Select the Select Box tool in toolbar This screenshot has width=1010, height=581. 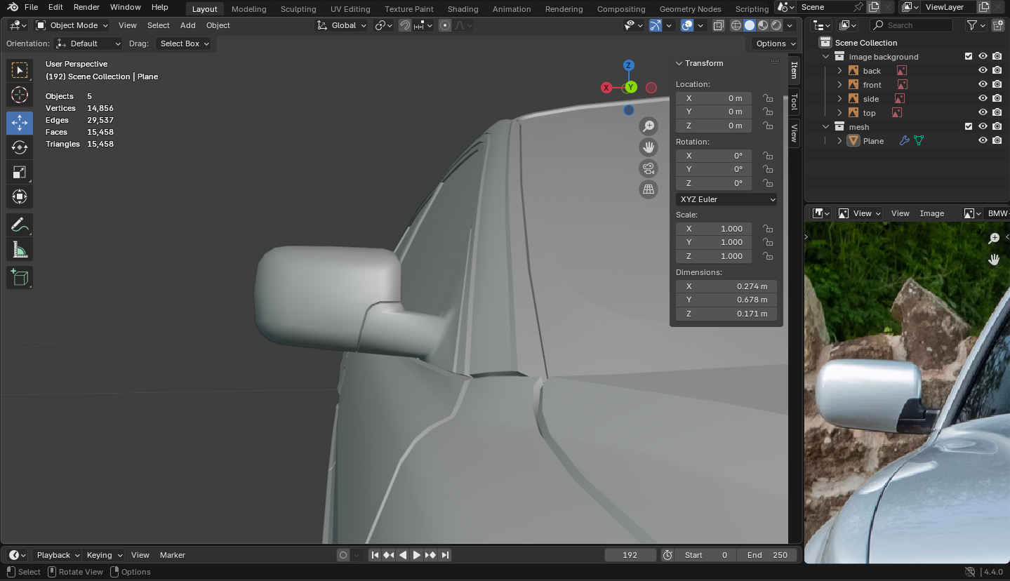coord(20,69)
